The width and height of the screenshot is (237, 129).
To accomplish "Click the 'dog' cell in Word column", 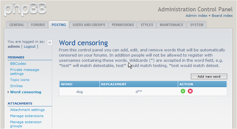I will pyautogui.click(x=79, y=92).
